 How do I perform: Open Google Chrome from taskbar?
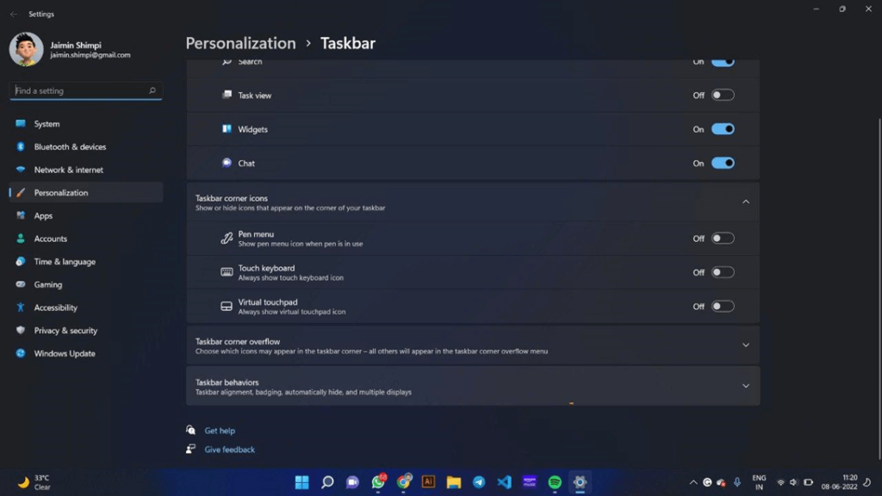click(403, 481)
